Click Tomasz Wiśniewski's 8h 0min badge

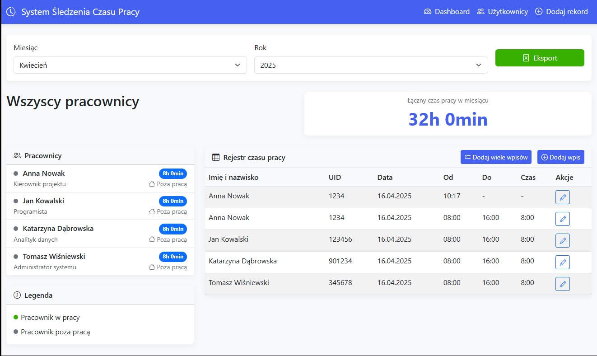(x=173, y=257)
